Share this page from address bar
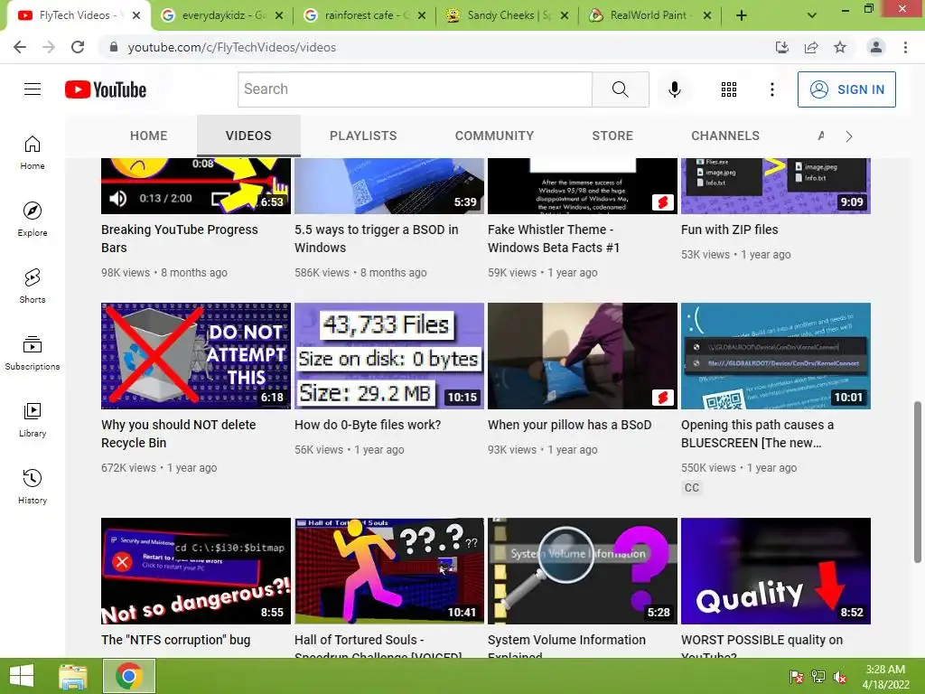This screenshot has width=925, height=694. pos(811,47)
